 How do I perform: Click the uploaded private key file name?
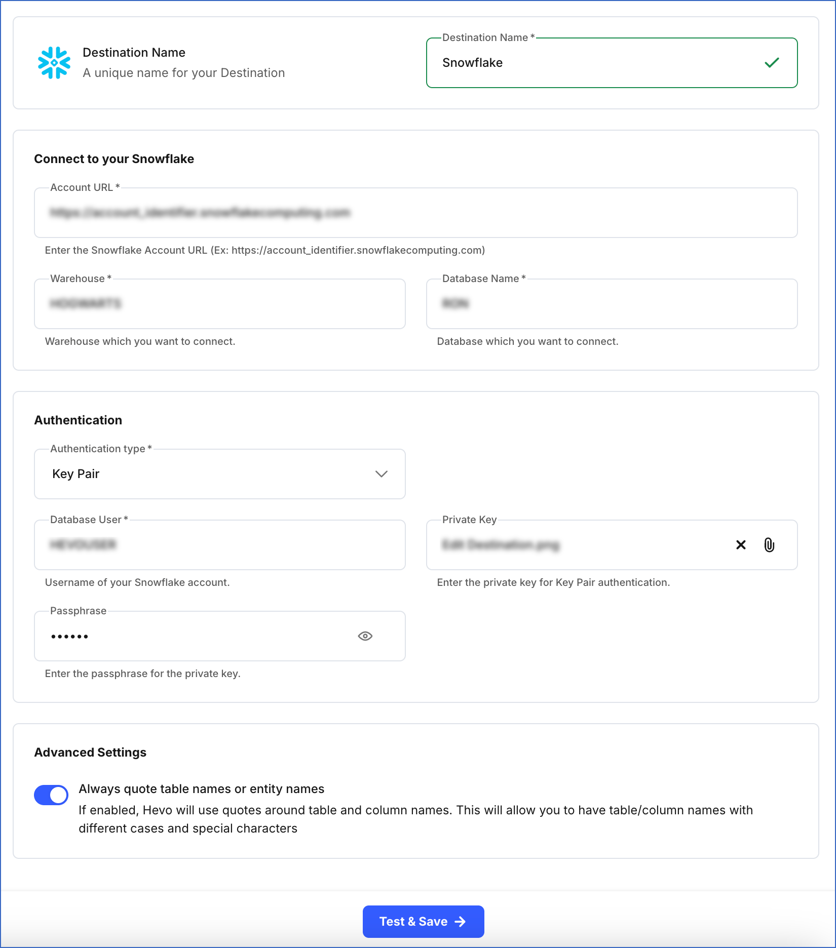click(501, 545)
